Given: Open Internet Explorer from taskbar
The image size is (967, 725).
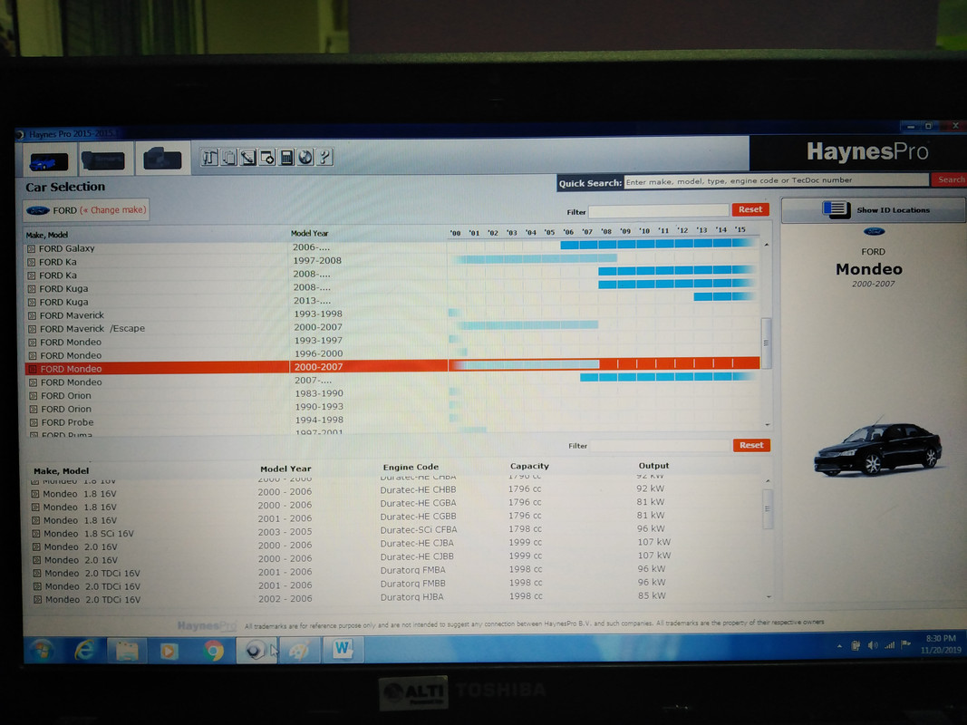Looking at the screenshot, I should click(84, 650).
